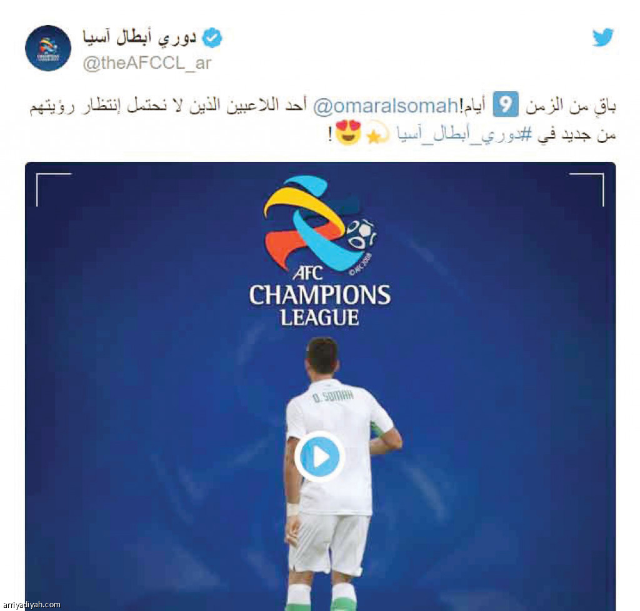
Task: Click the shooting star emoji
Action: tap(377, 133)
